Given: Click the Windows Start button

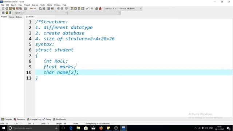Looking at the screenshot, I should pyautogui.click(x=3, y=128).
